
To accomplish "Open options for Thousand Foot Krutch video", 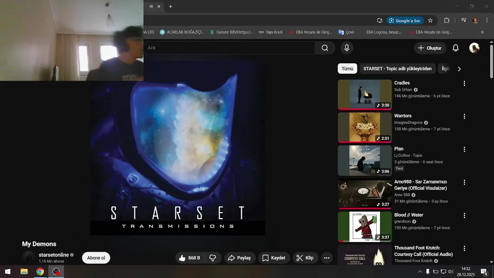I will click(x=464, y=248).
